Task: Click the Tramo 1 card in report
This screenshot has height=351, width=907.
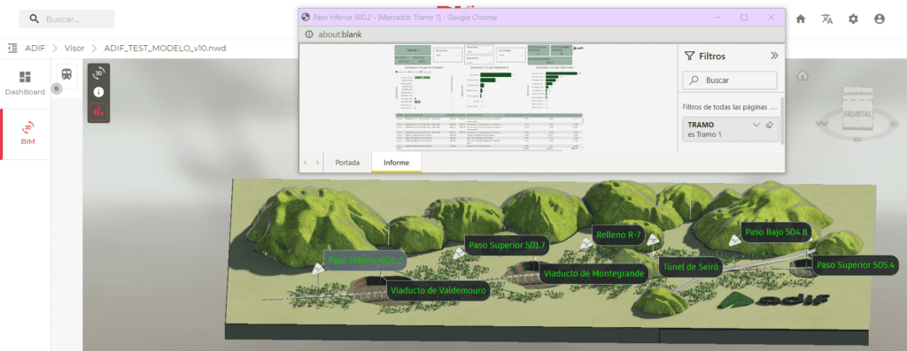Action: tap(413, 50)
